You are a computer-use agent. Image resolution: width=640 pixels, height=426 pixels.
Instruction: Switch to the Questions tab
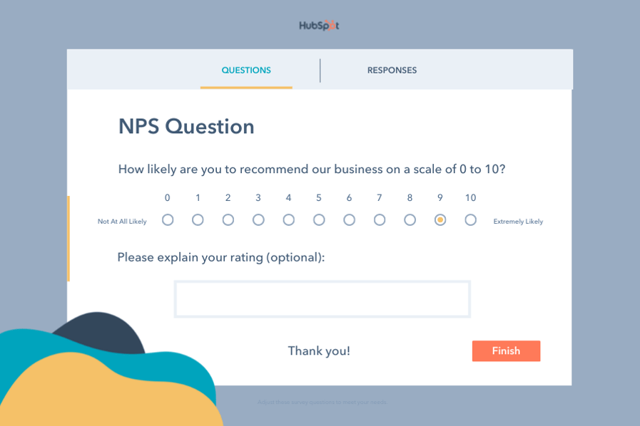pyautogui.click(x=246, y=71)
